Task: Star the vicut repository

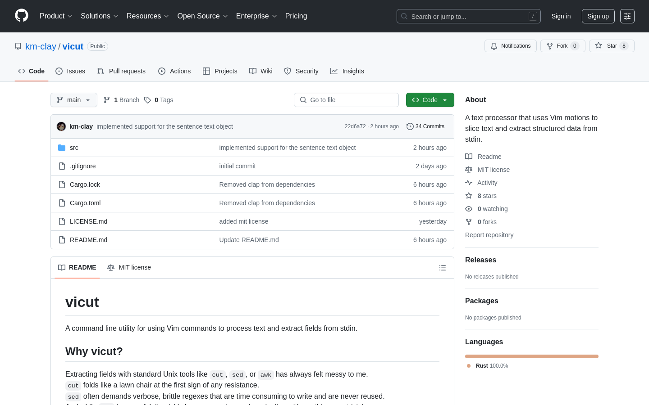Action: (612, 46)
